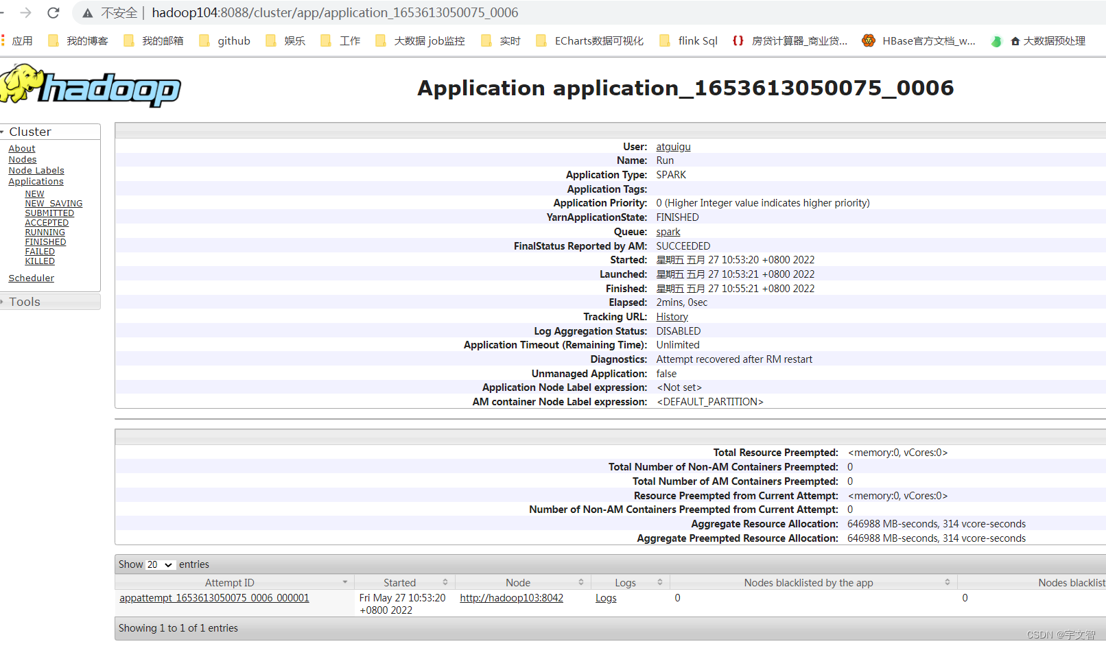The height and width of the screenshot is (646, 1106).
Task: Sort attempts by Started column
Action: point(404,582)
